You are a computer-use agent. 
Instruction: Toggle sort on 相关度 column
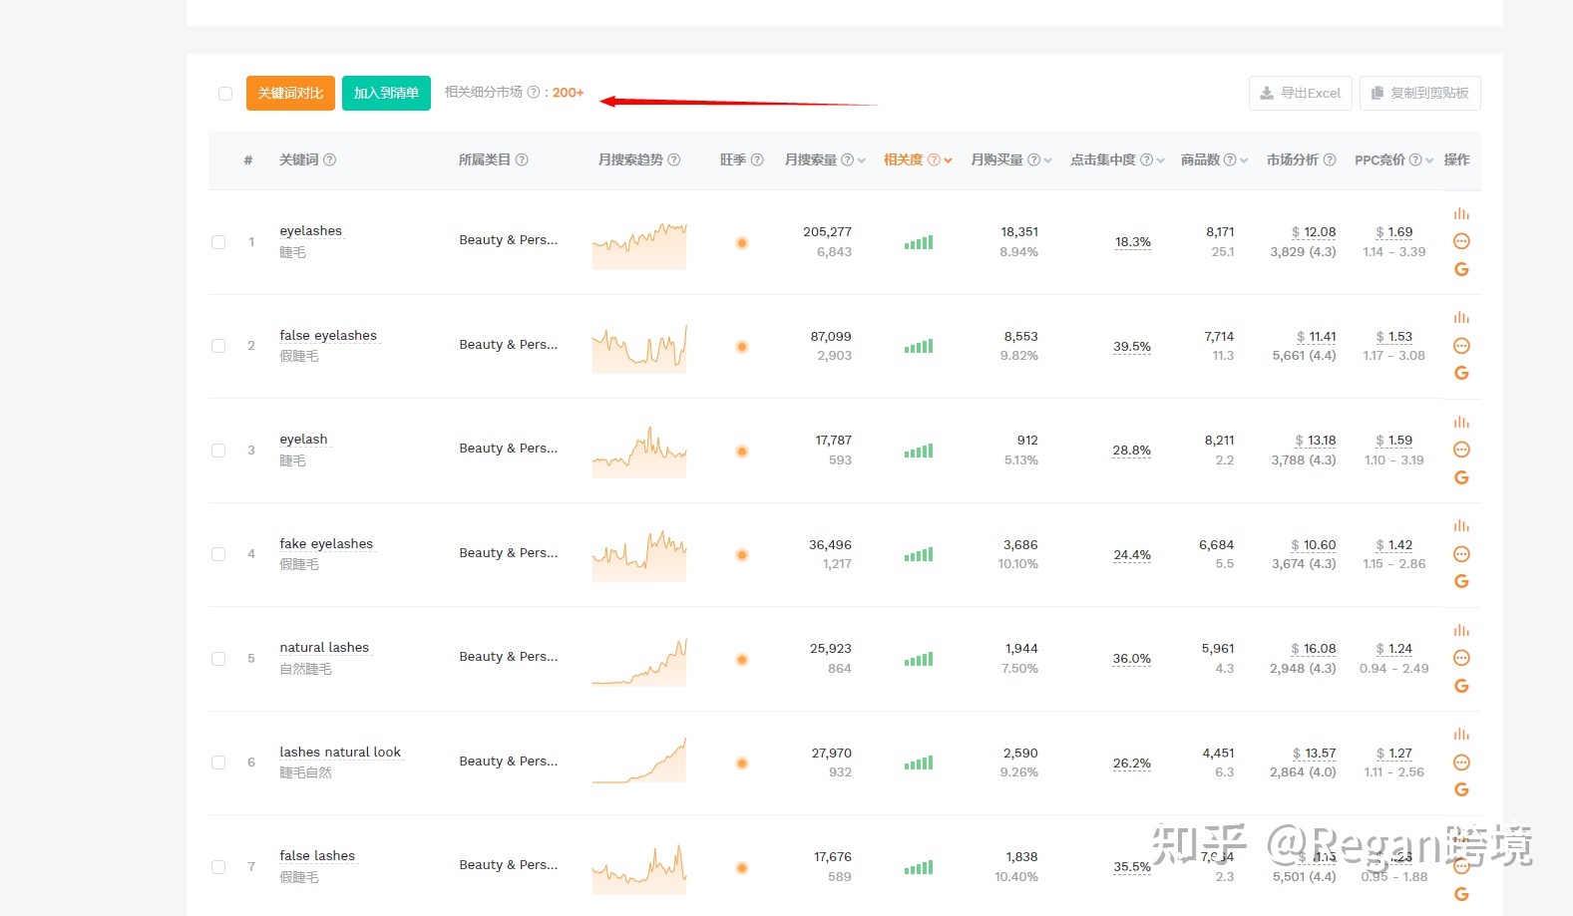948,160
